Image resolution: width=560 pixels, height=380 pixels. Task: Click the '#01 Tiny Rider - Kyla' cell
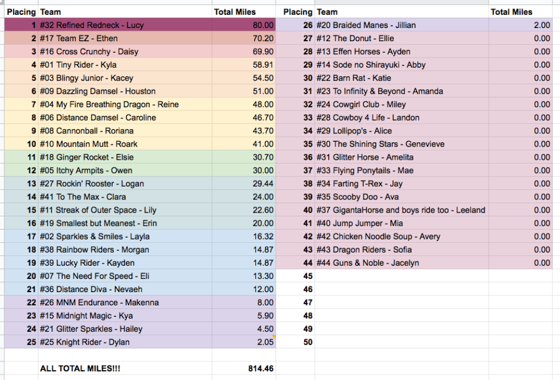click(125, 65)
